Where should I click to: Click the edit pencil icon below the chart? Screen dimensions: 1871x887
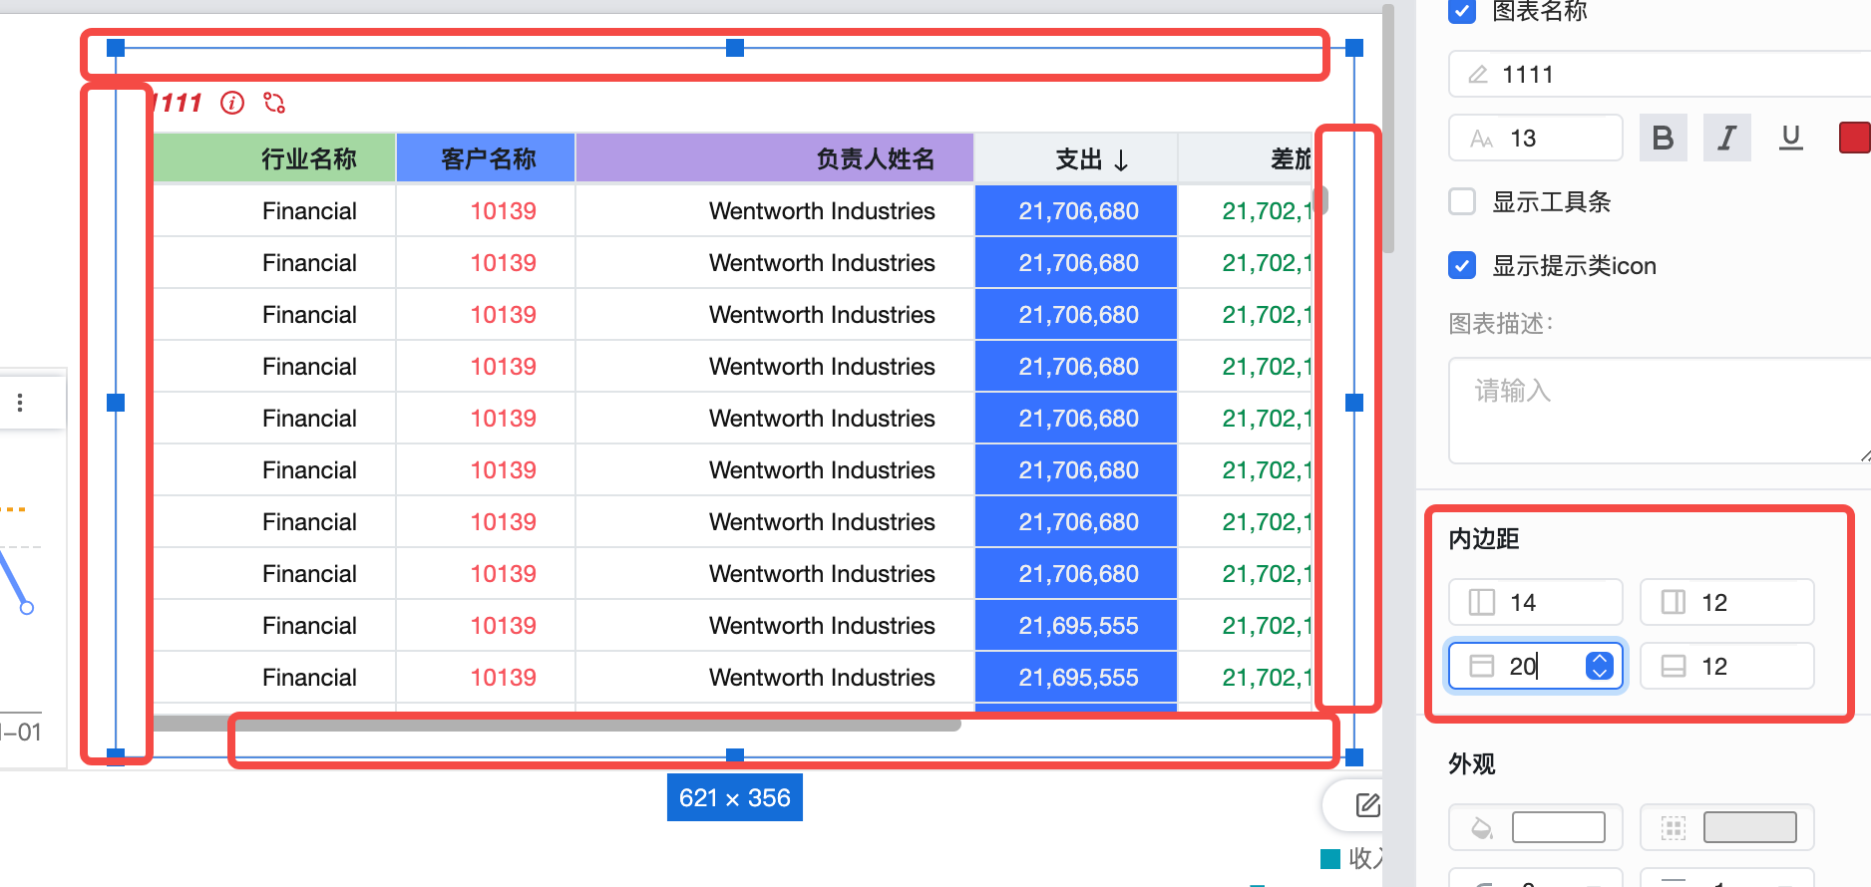click(1367, 805)
